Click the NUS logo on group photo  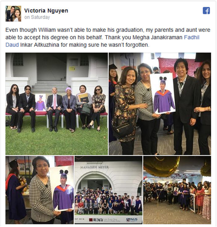coord(132,220)
